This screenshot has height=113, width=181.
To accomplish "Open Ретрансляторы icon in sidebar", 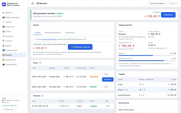I will coord(4,50).
